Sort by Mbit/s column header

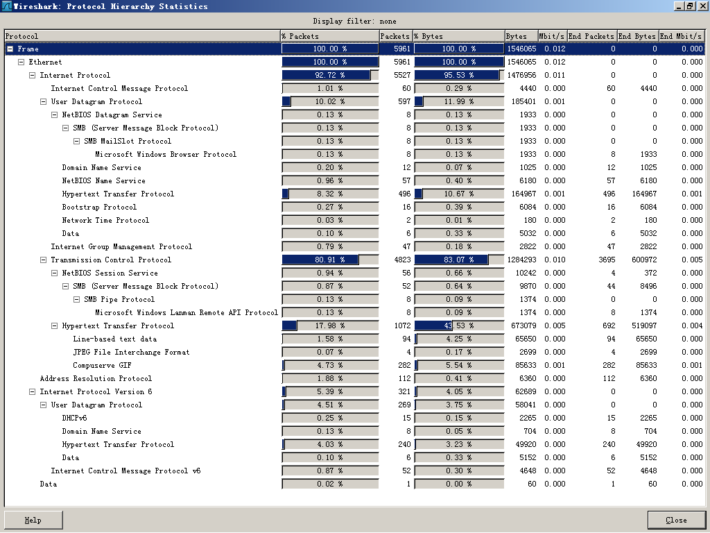click(x=552, y=36)
